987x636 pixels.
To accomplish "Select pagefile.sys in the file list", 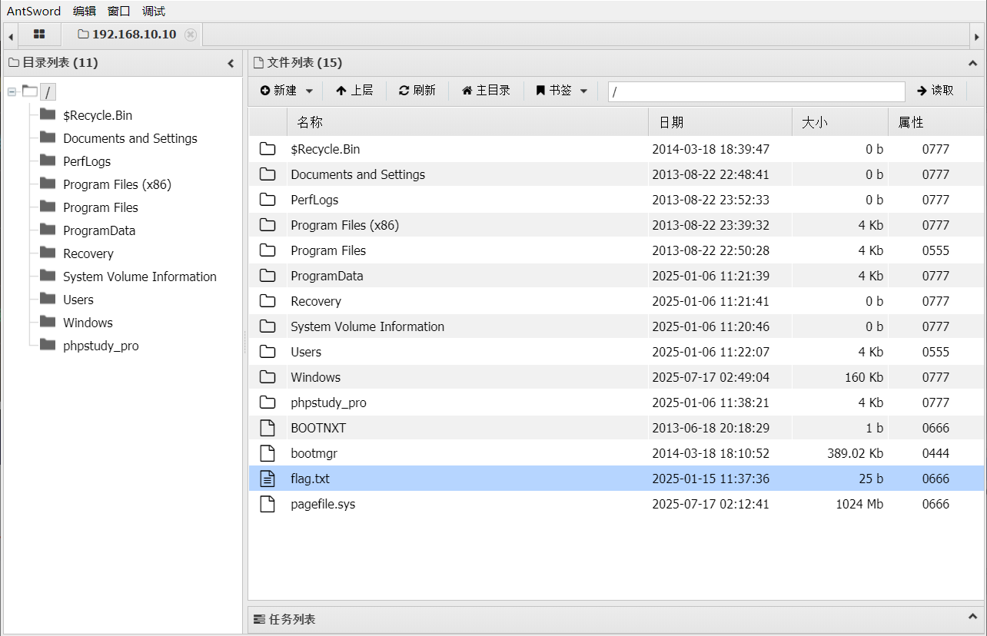I will (x=616, y=504).
